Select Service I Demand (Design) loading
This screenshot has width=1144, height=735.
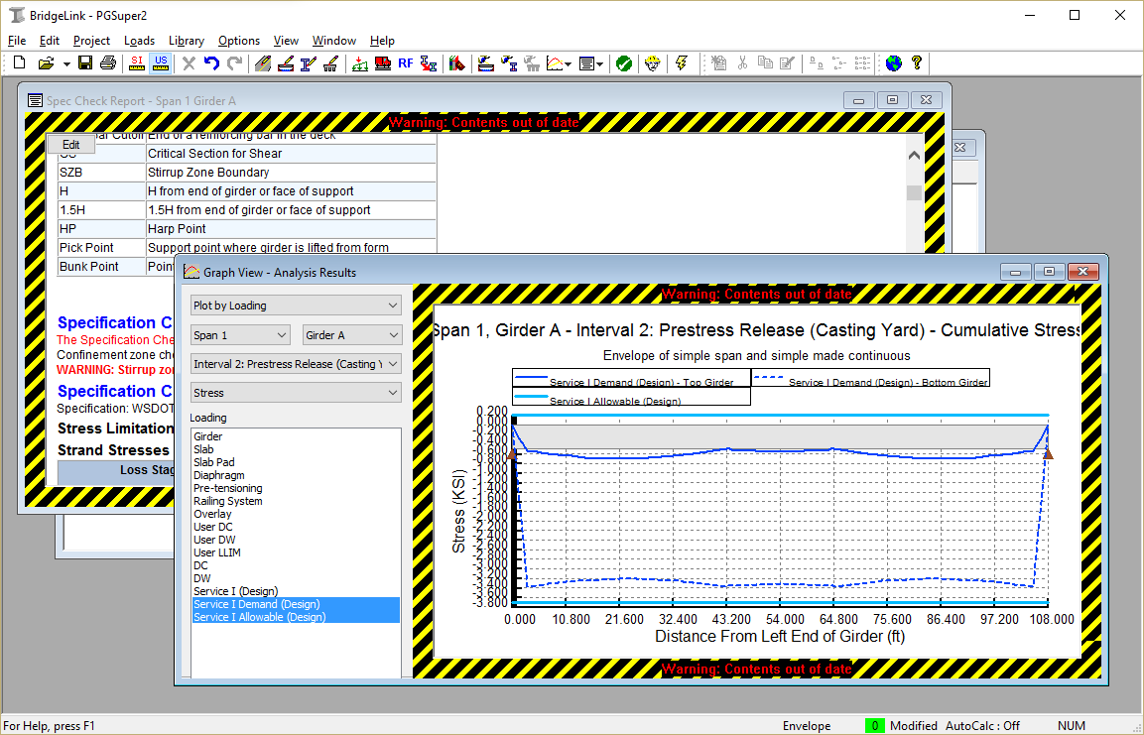click(x=297, y=604)
